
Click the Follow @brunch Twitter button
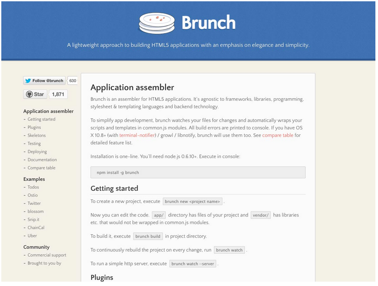44,80
